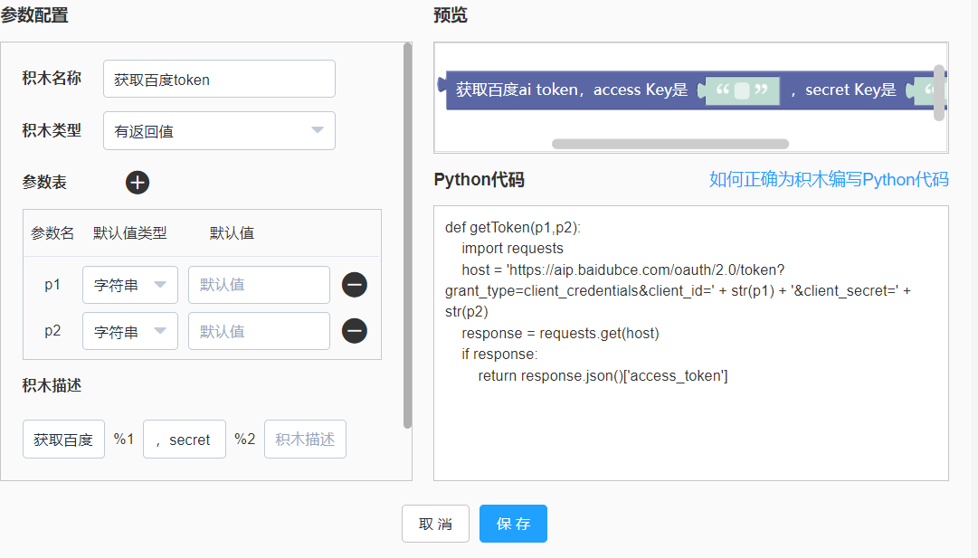Click the parameter panel vertical scrollbar
This screenshot has height=558, width=978.
coord(407,235)
